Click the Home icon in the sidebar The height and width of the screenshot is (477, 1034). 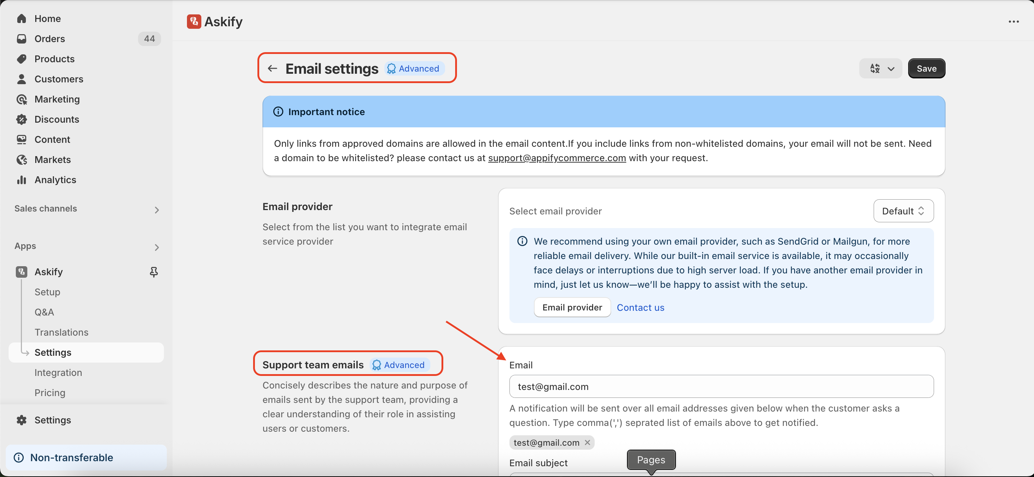22,18
